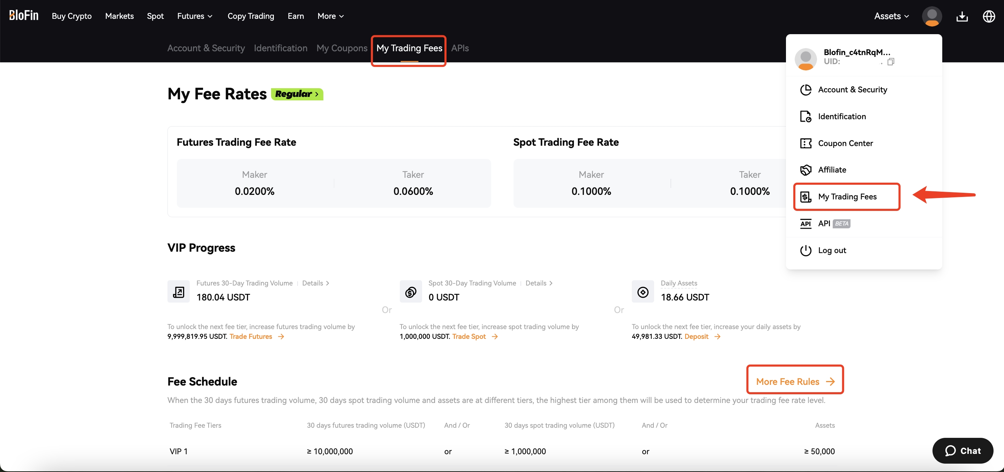Image resolution: width=1004 pixels, height=472 pixels.
Task: Click the download app icon in the header
Action: click(x=962, y=16)
